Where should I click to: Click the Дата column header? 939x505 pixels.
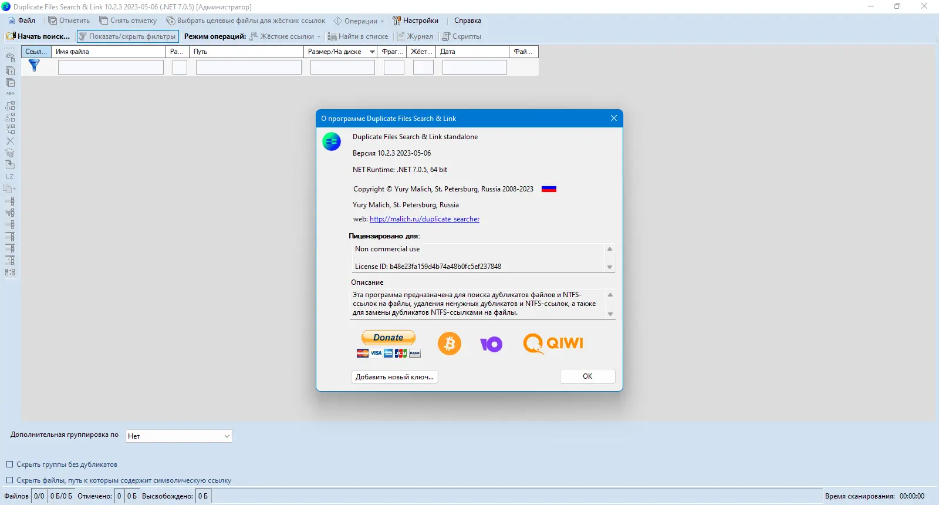pyautogui.click(x=472, y=52)
